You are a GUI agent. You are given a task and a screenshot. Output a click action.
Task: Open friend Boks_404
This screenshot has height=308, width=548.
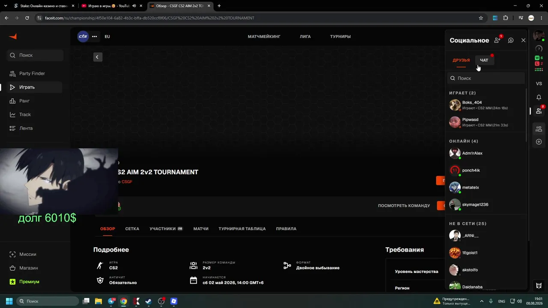coord(486,105)
